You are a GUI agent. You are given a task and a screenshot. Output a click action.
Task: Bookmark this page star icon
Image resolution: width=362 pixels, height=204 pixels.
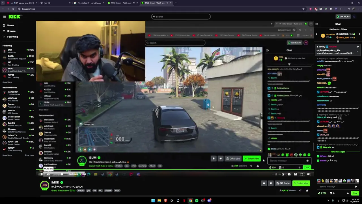(303, 9)
